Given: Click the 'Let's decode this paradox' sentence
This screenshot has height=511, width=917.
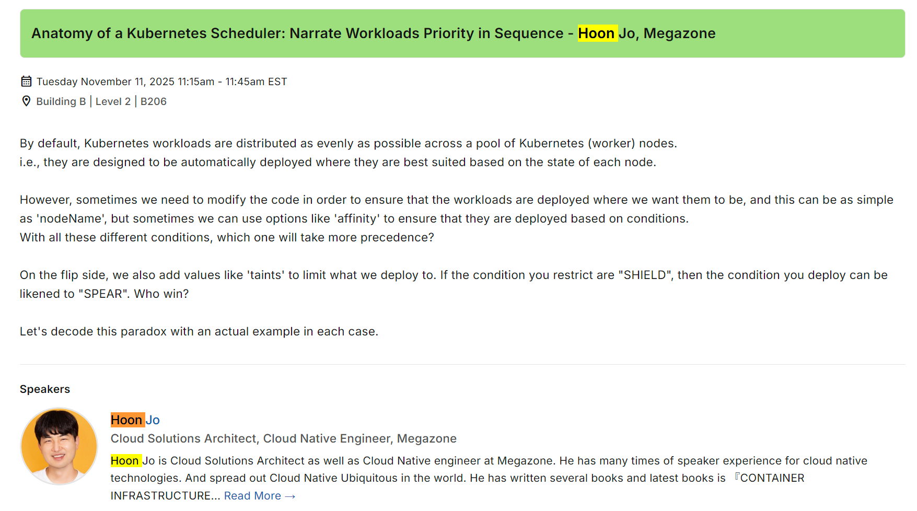Looking at the screenshot, I should (199, 332).
